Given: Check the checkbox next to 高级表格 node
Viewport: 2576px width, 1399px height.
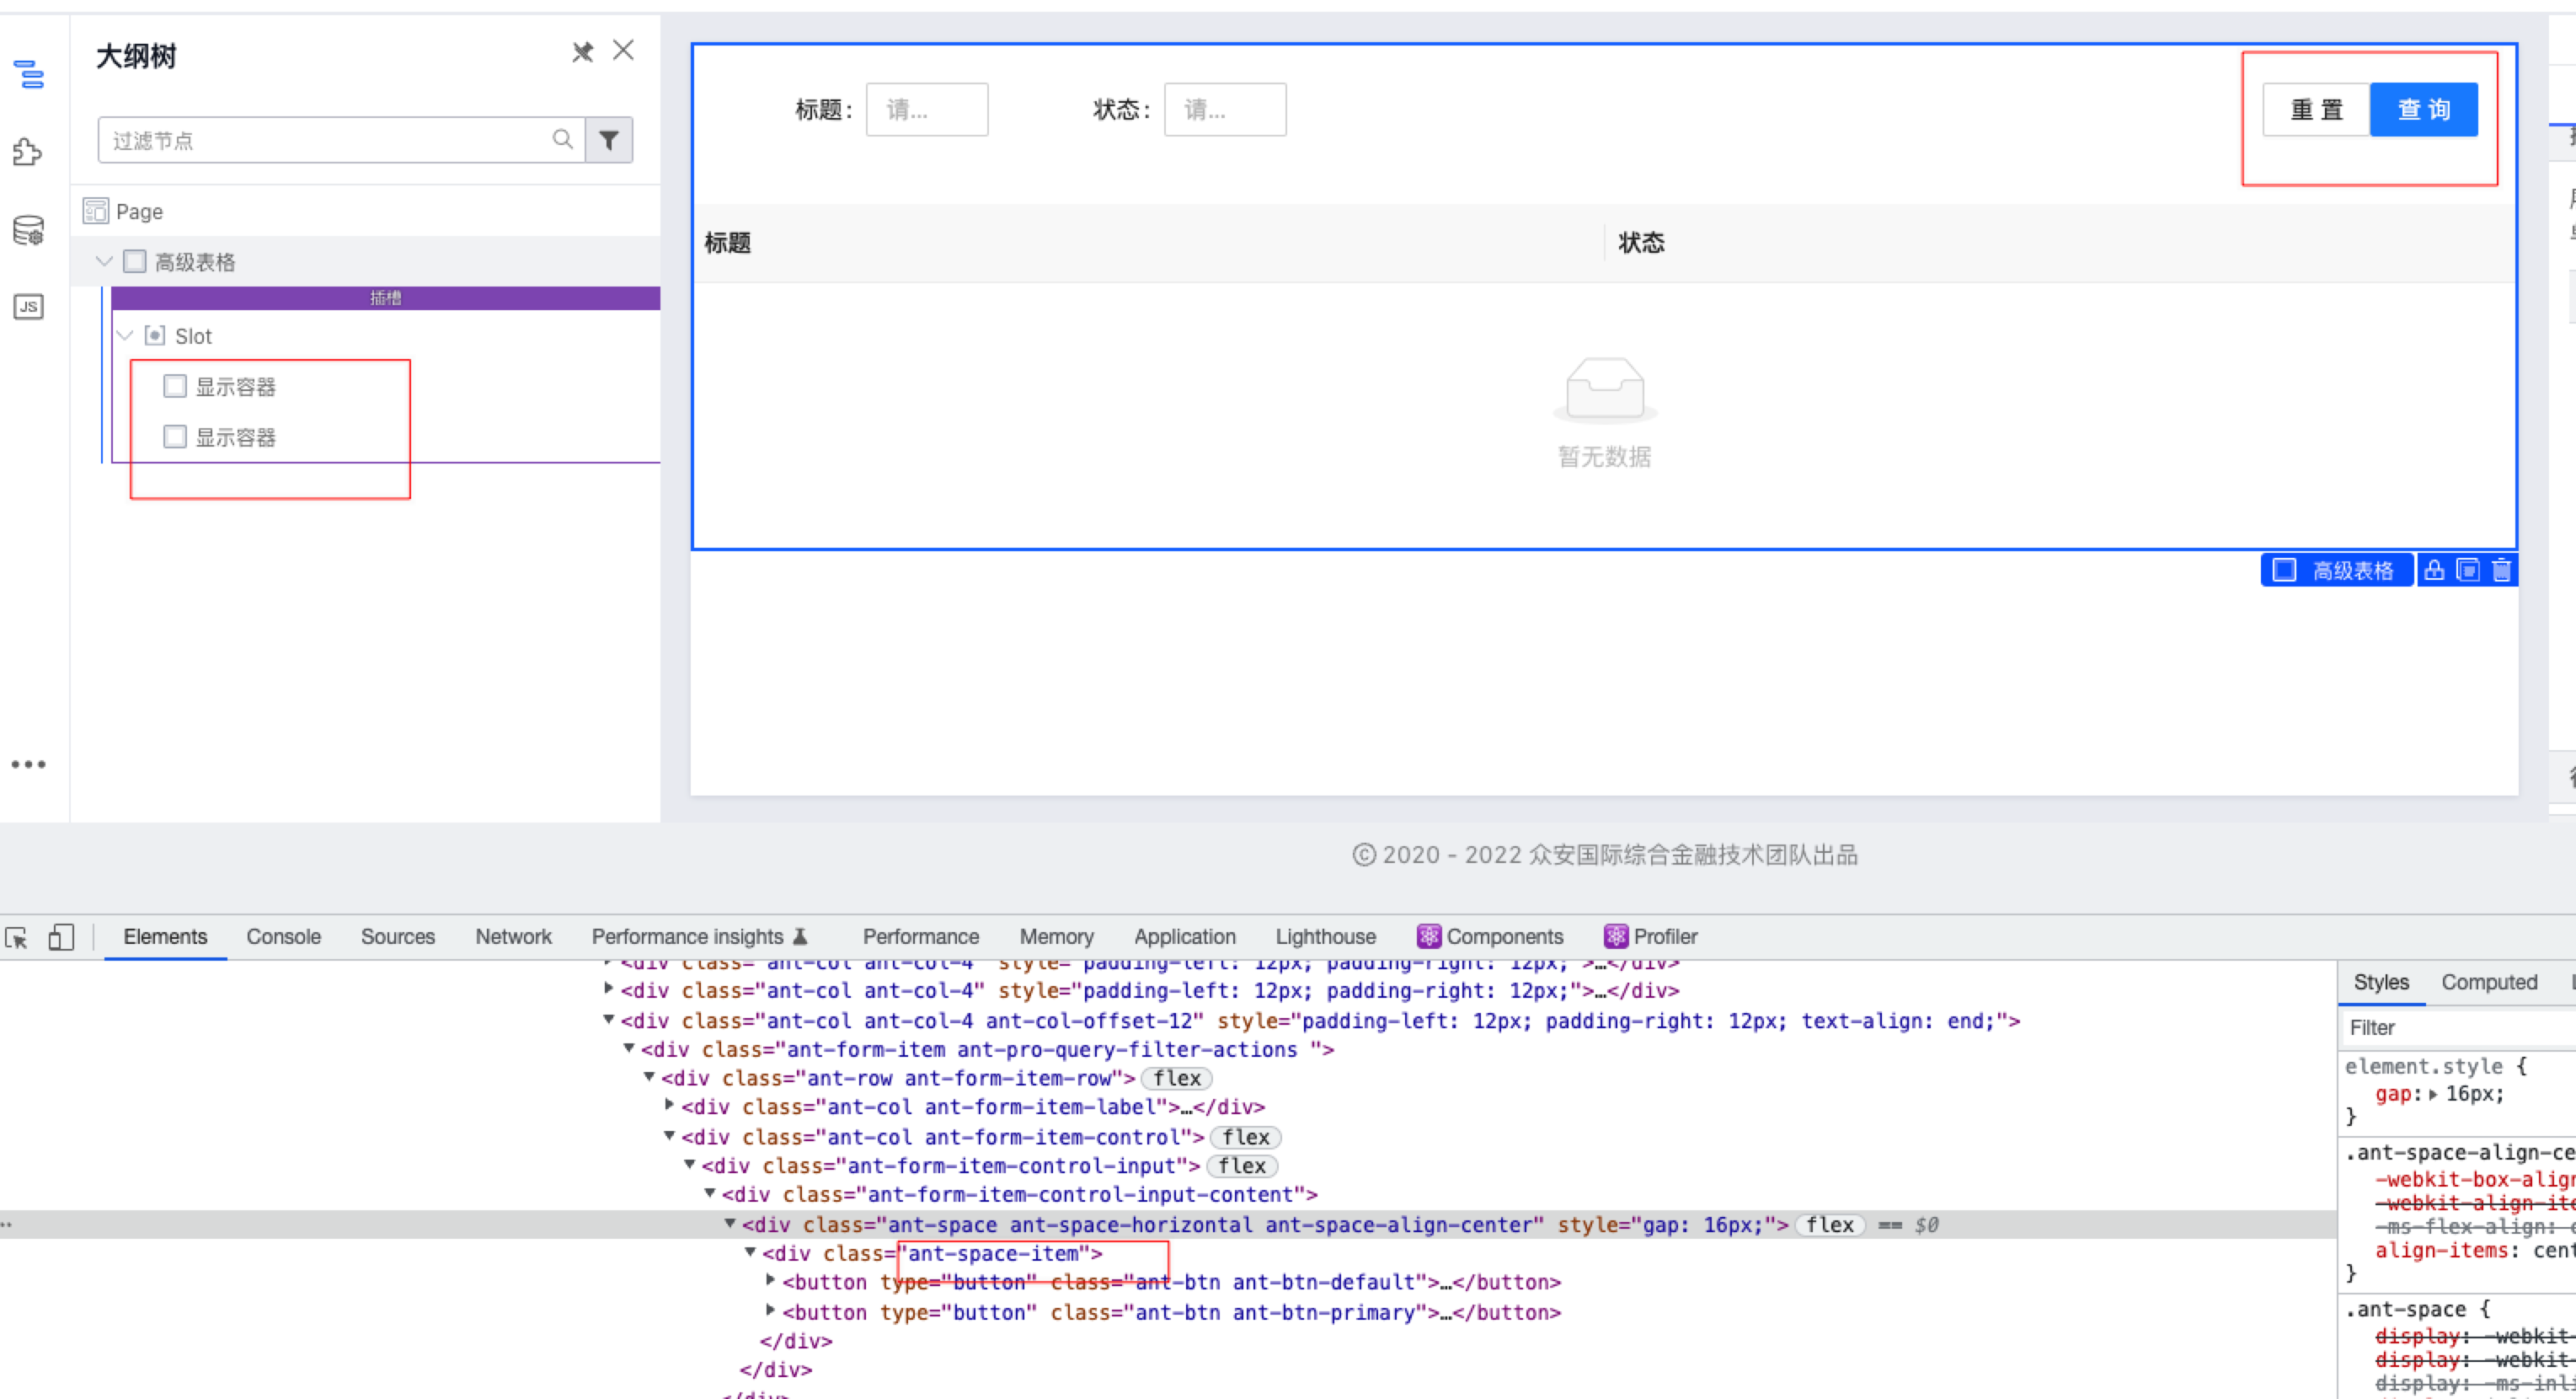Looking at the screenshot, I should click(x=135, y=261).
